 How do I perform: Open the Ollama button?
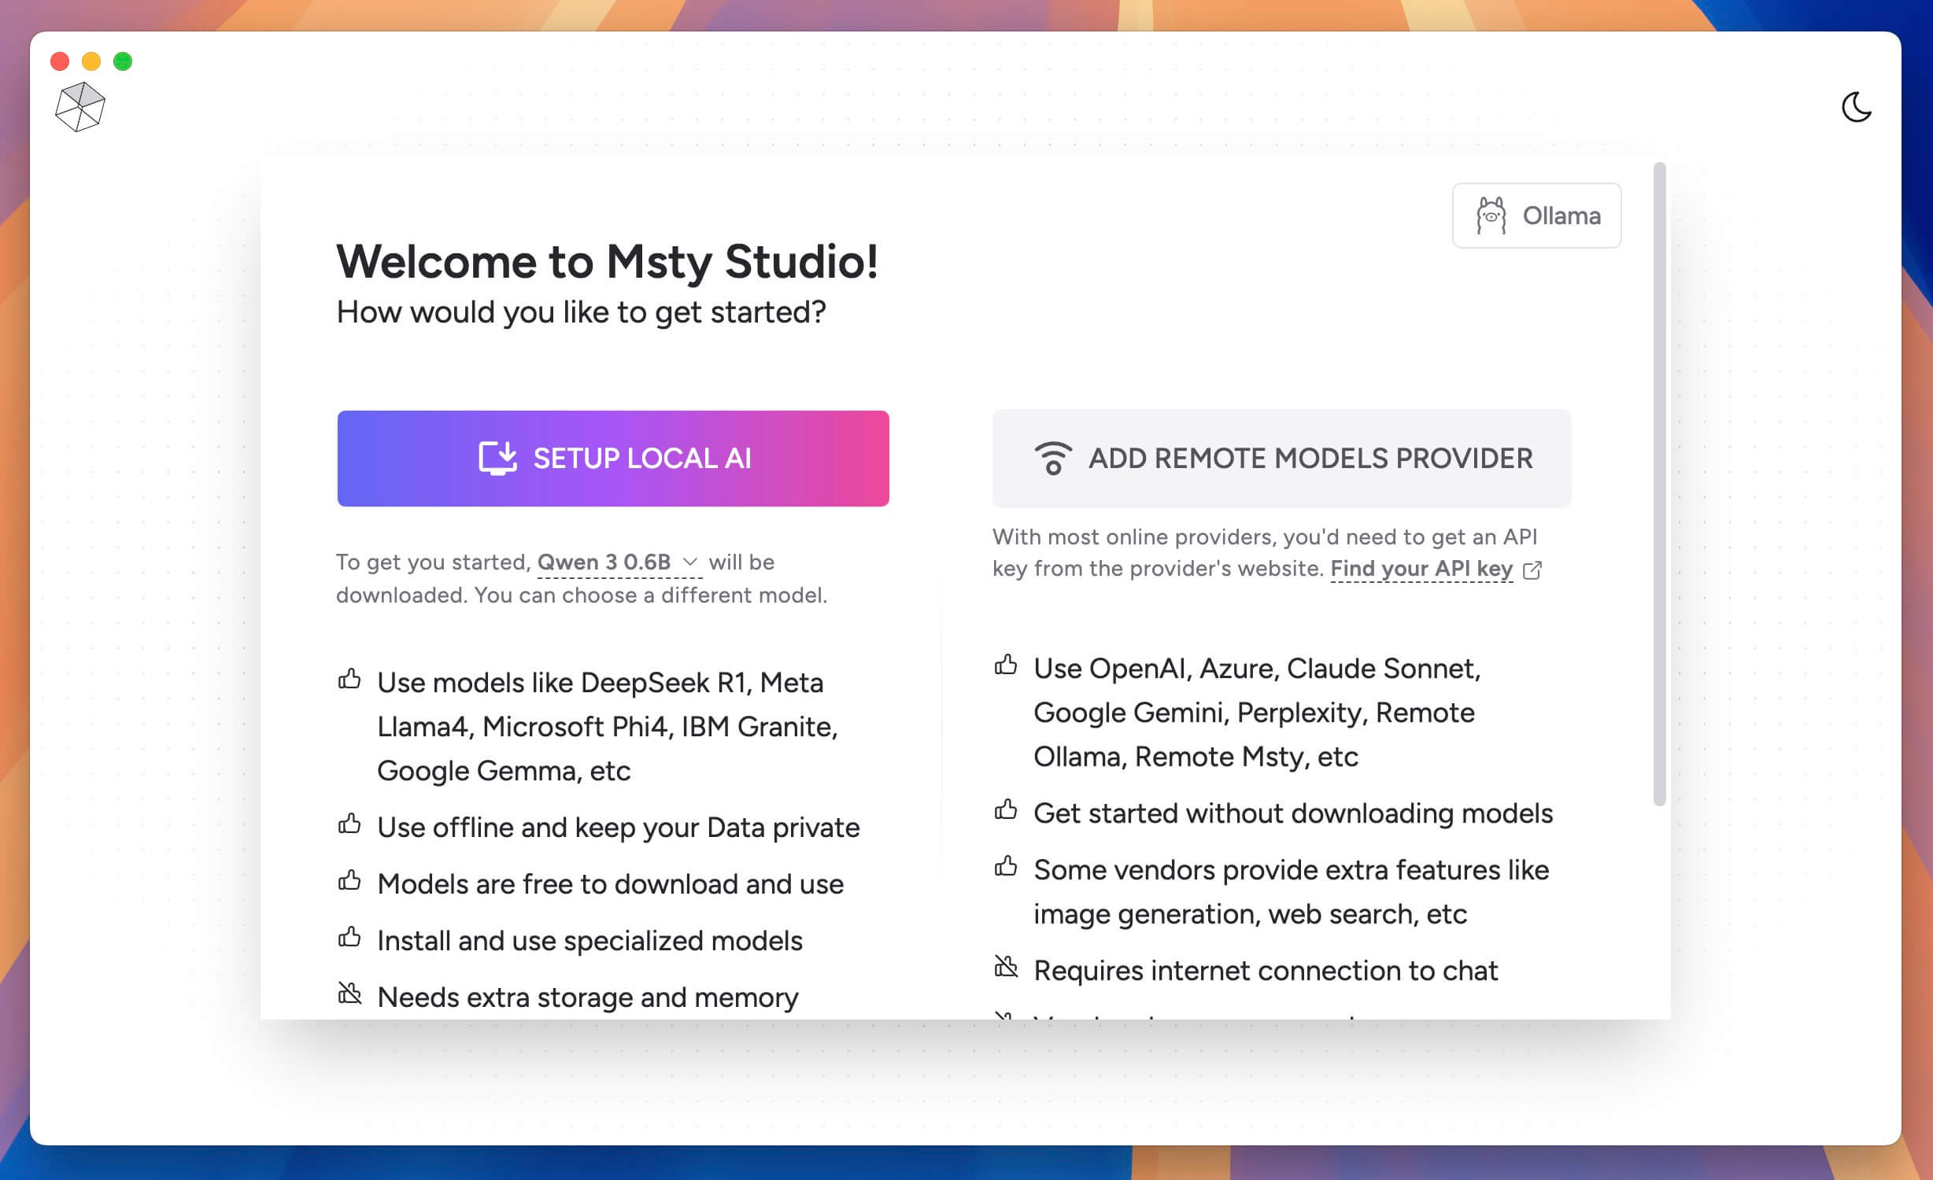click(1536, 216)
